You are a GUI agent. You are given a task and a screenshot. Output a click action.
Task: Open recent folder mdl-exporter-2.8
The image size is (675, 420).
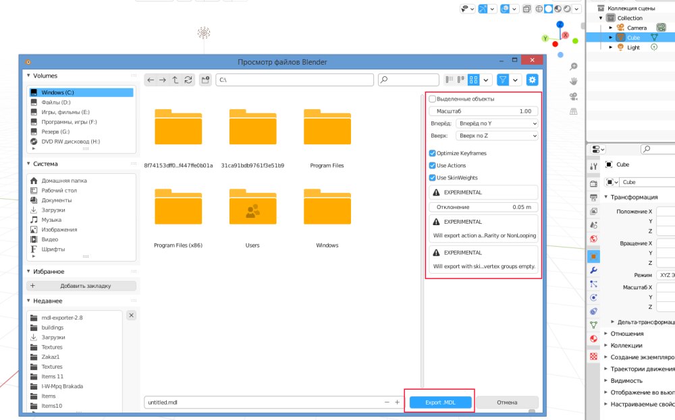pyautogui.click(x=76, y=318)
